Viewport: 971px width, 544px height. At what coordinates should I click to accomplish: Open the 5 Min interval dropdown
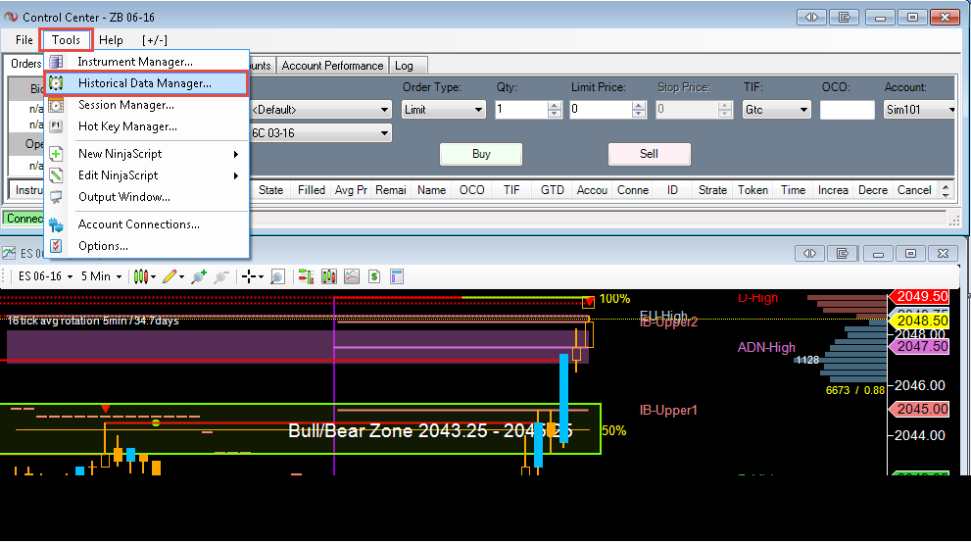(101, 276)
